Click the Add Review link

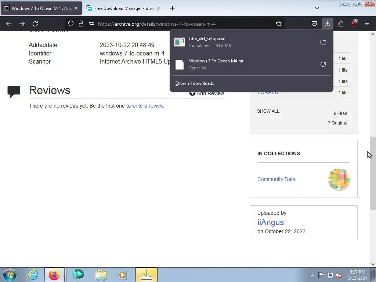point(207,93)
